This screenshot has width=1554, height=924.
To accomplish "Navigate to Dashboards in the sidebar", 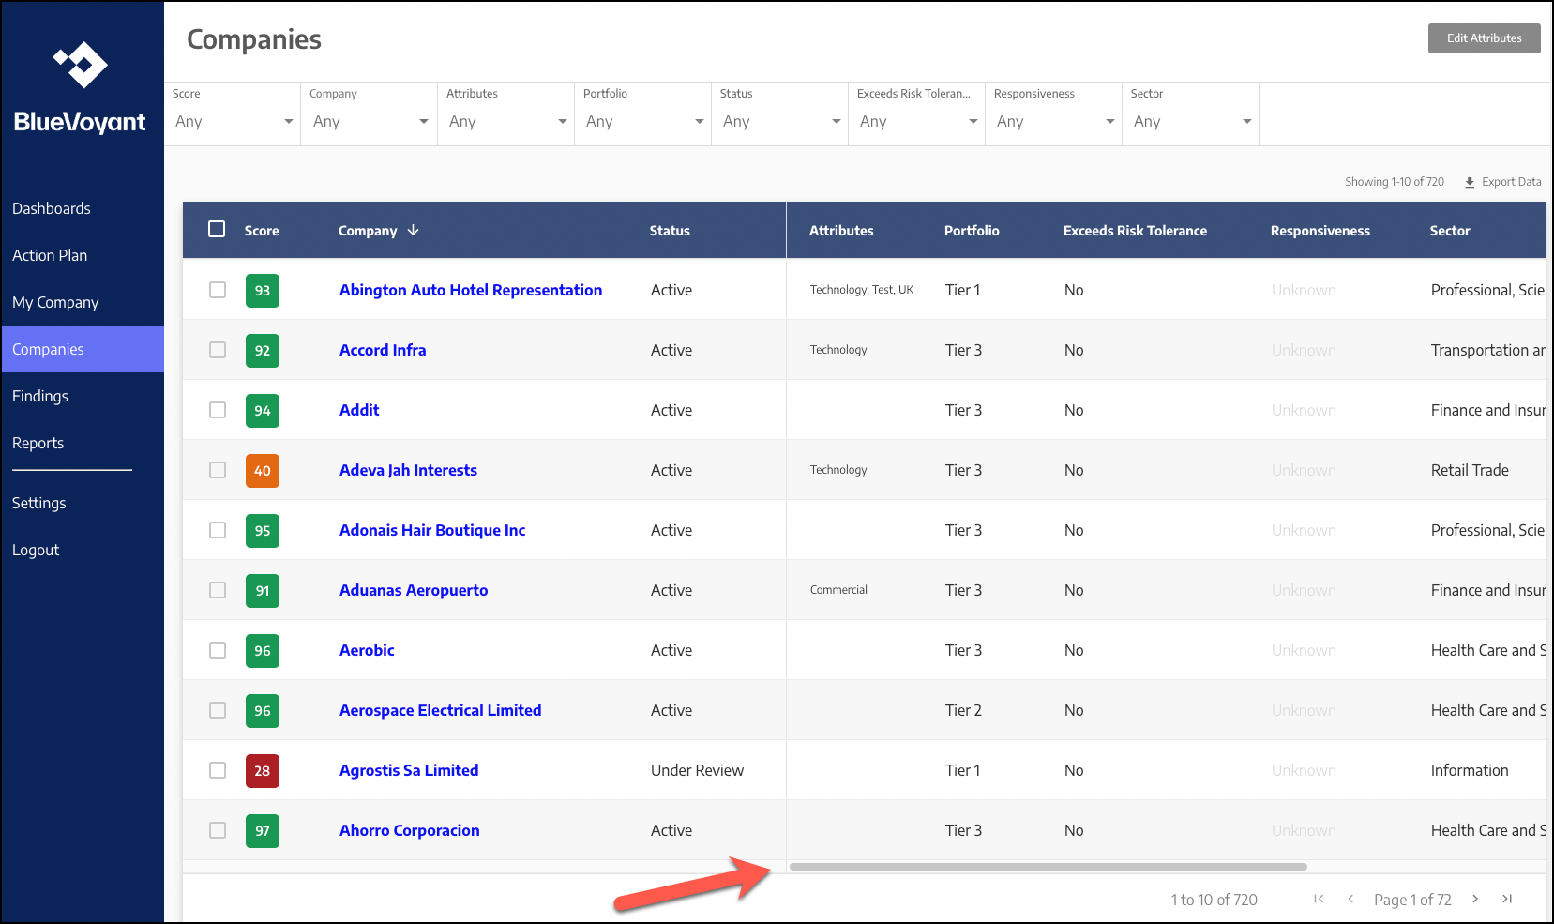I will tap(52, 208).
